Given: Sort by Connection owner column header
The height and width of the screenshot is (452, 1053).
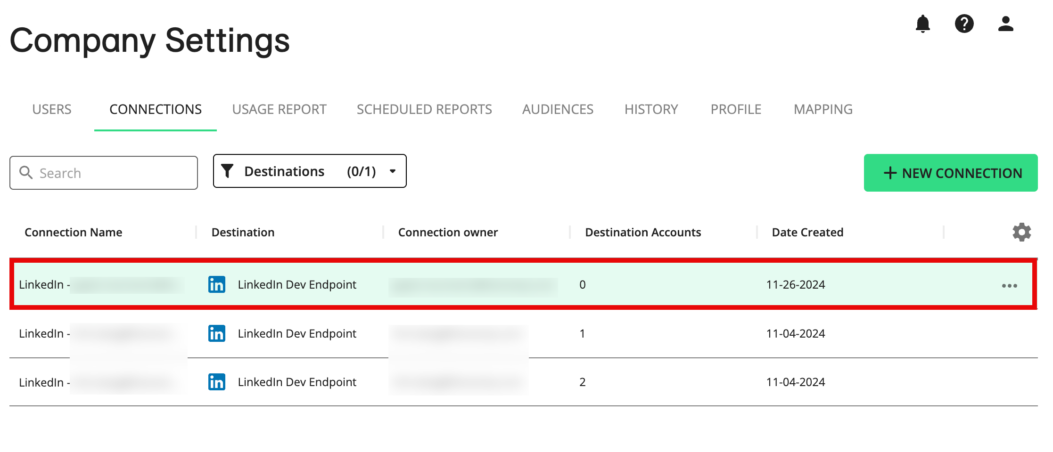Looking at the screenshot, I should point(448,232).
